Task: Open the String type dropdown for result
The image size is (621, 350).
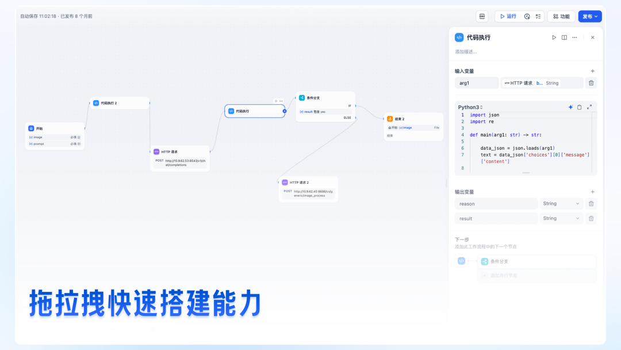Action: tap(561, 218)
